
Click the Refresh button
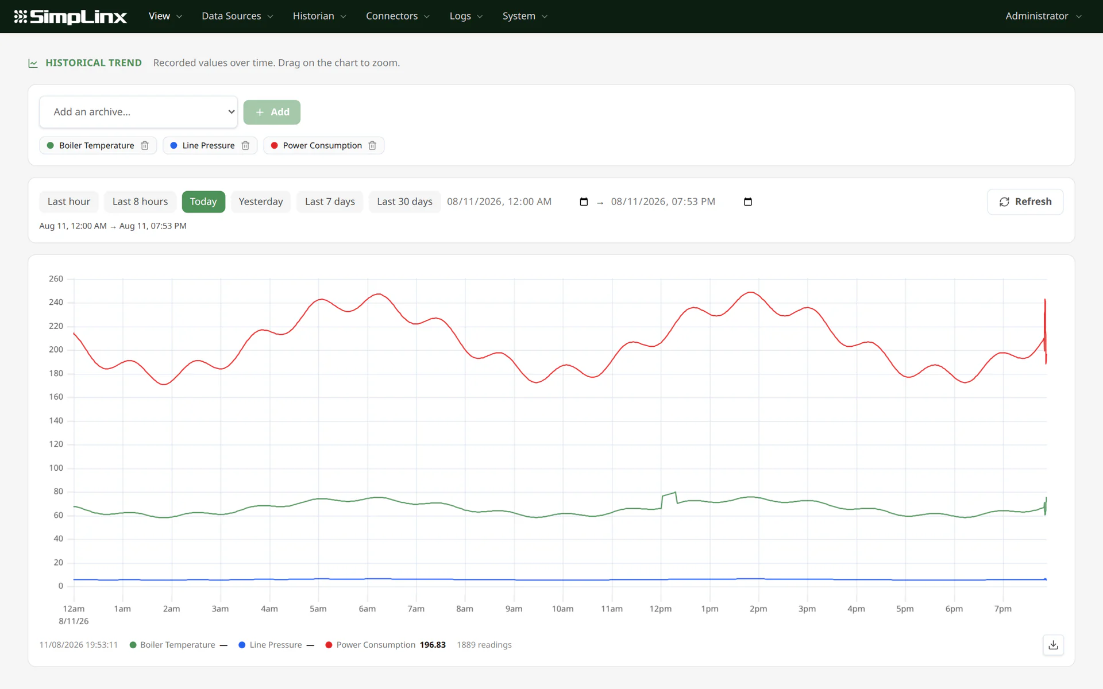(x=1025, y=202)
